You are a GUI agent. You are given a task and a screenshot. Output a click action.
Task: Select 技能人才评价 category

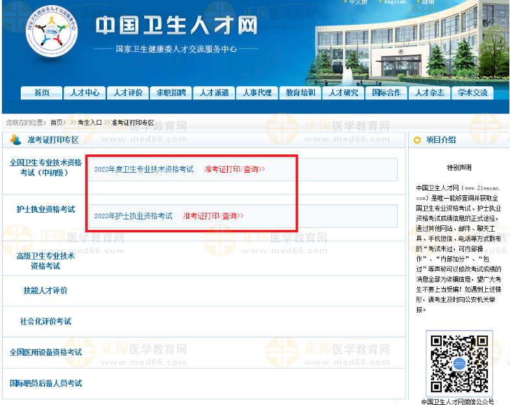tap(45, 291)
